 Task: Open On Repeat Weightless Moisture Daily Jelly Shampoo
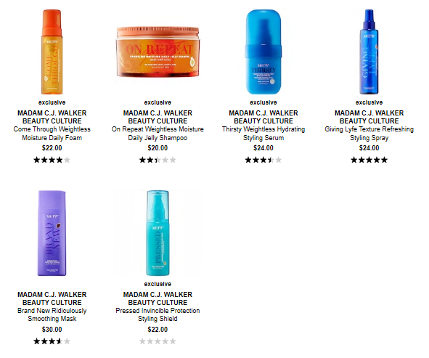pos(158,134)
